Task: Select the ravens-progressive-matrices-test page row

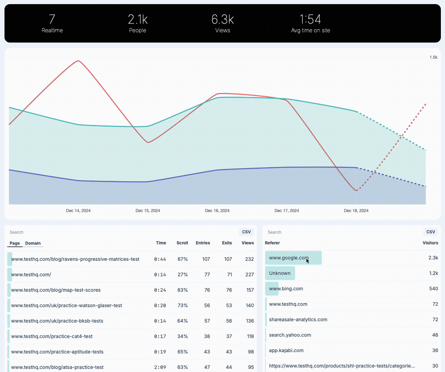Action: (74, 259)
